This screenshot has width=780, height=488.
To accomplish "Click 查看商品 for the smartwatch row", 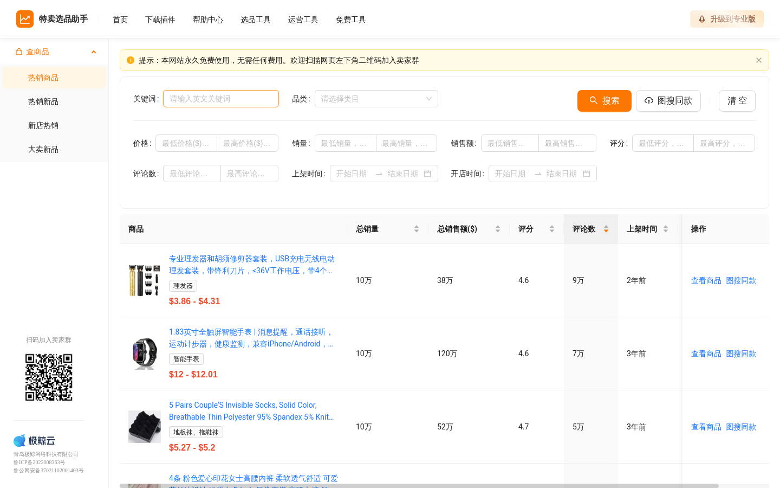I will [706, 354].
